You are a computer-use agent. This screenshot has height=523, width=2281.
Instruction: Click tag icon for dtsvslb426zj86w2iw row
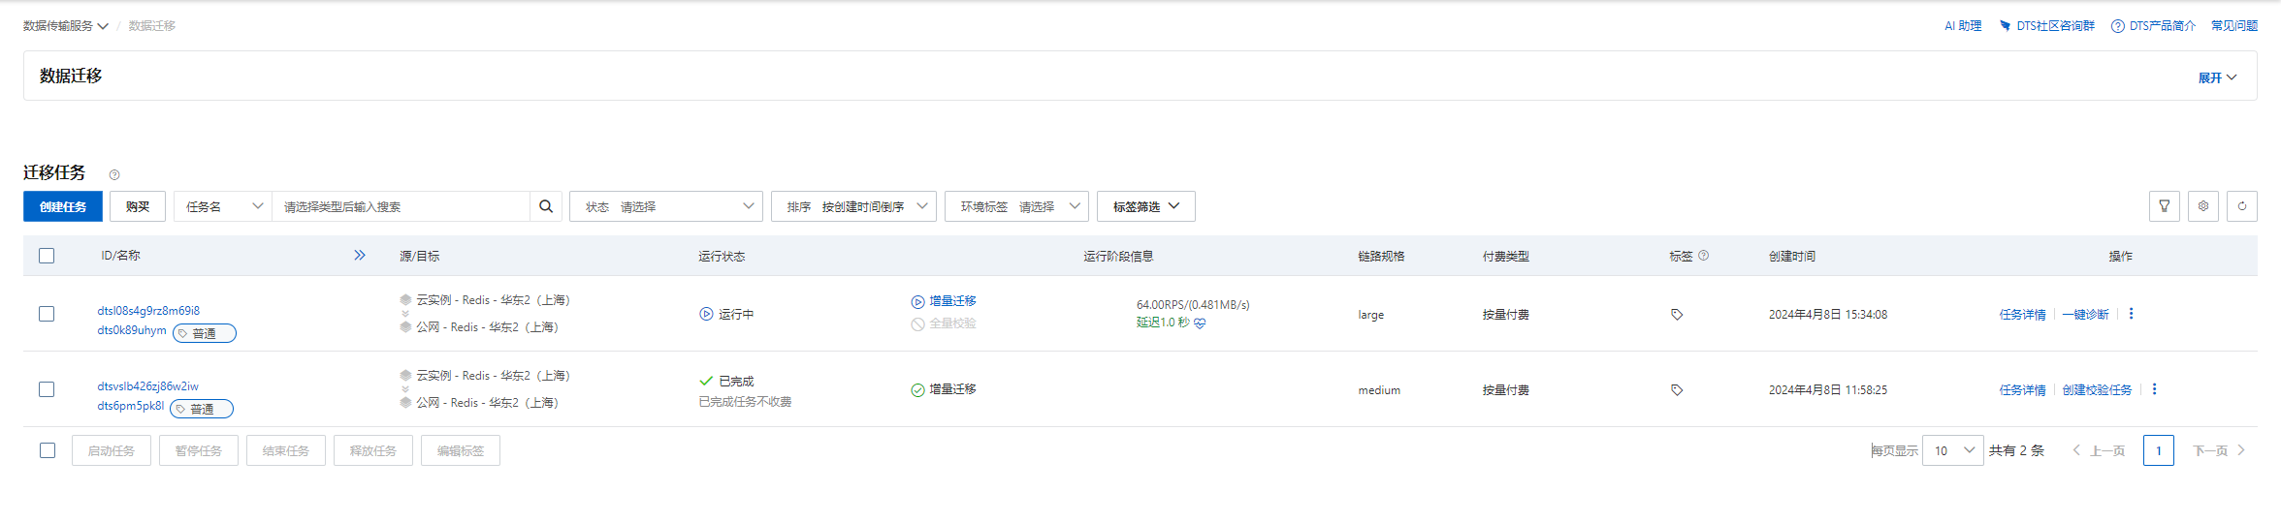coord(1677,390)
